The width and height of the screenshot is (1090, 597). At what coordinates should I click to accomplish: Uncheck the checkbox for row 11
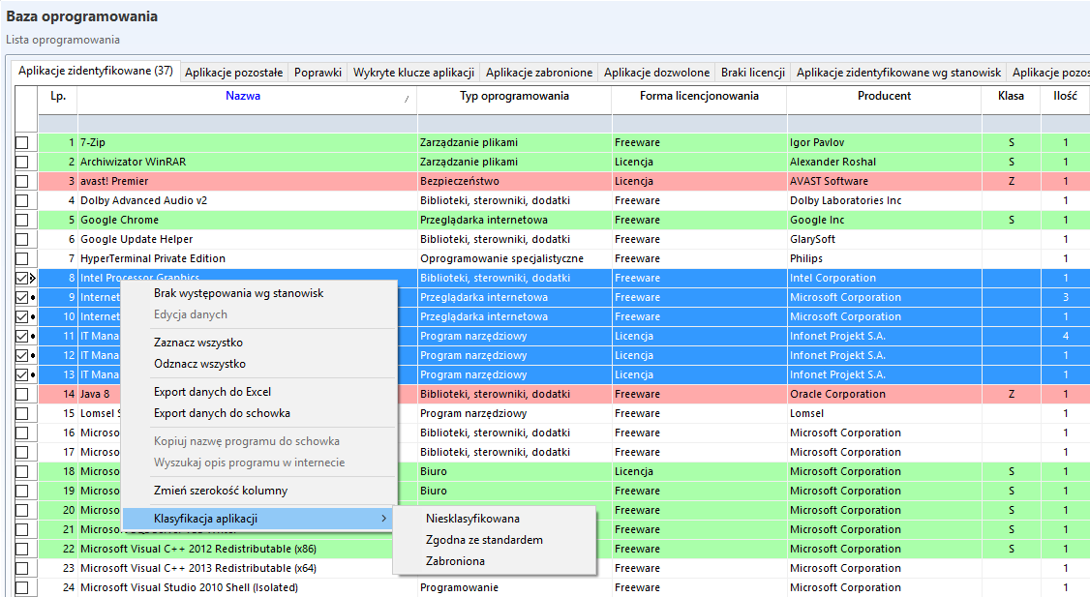[x=22, y=337]
